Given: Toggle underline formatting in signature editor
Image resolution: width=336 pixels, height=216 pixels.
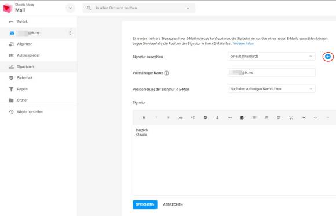Looking at the screenshot, I should pyautogui.click(x=169, y=117).
